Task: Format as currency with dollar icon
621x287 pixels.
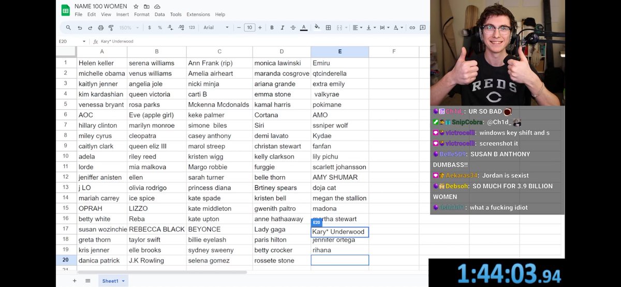Action: (150, 27)
